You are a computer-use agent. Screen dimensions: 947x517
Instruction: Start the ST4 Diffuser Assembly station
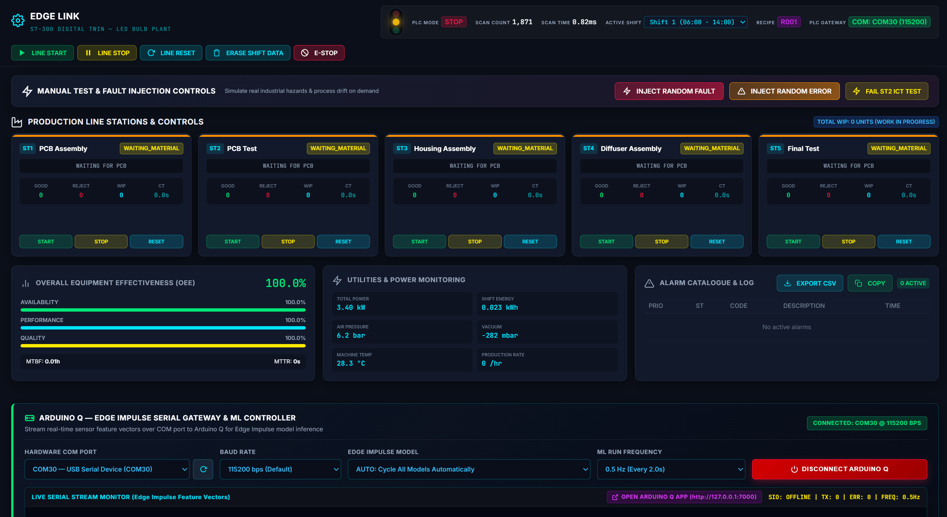click(606, 242)
